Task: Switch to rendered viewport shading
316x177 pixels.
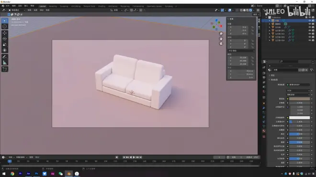Action: pyautogui.click(x=251, y=10)
